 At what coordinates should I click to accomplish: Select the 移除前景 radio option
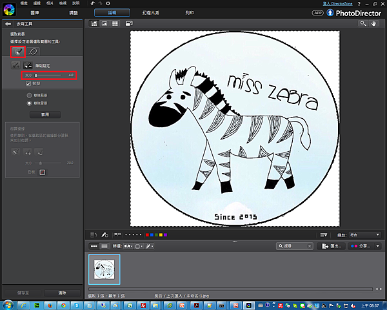(x=28, y=96)
